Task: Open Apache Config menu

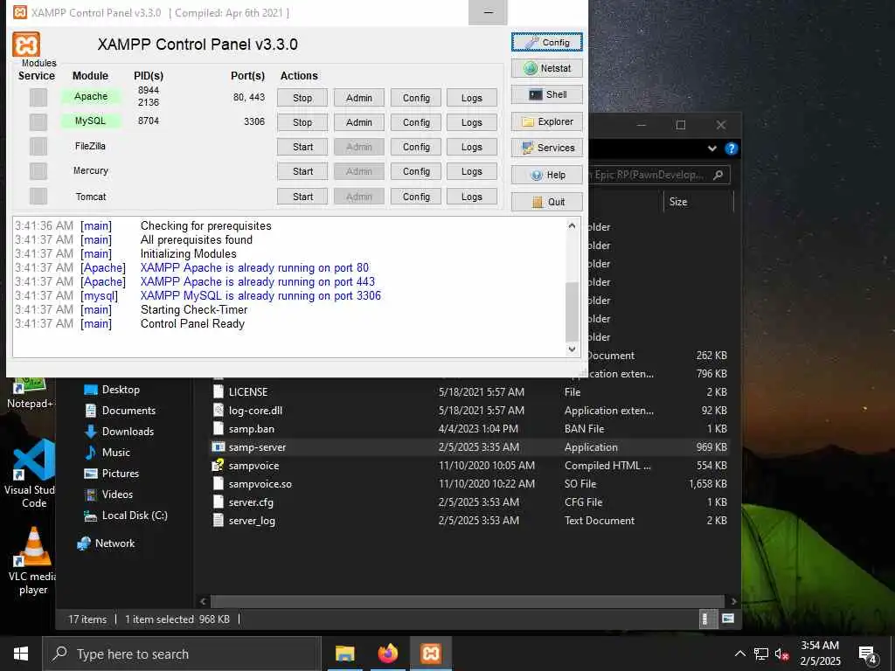Action: 416,98
